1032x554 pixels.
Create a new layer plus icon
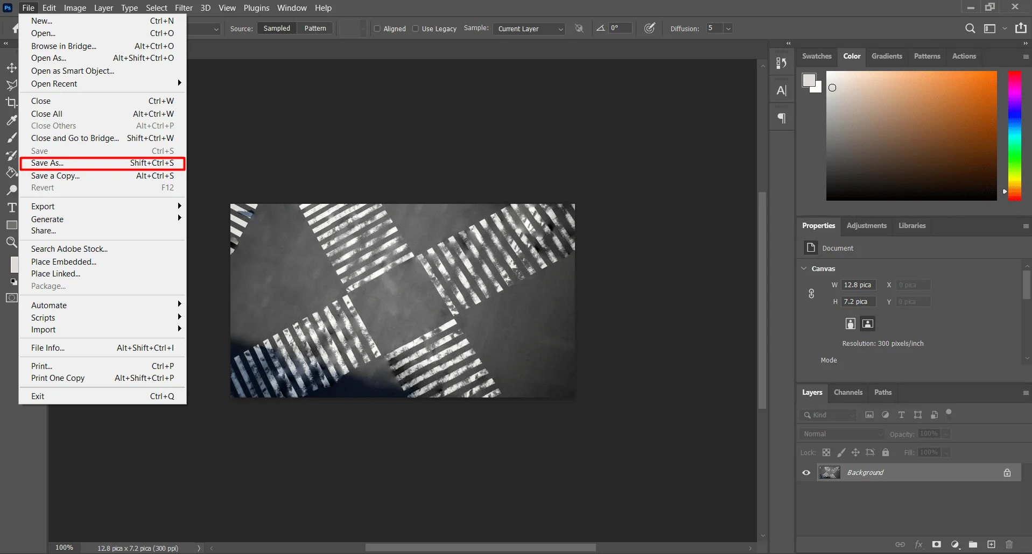coord(991,544)
